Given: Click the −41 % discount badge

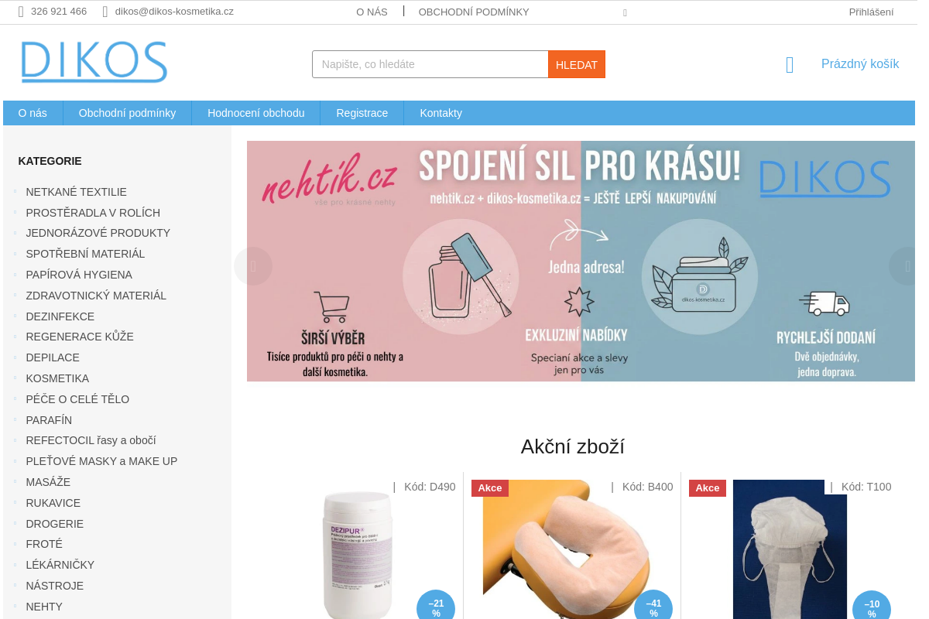Looking at the screenshot, I should point(653,607).
